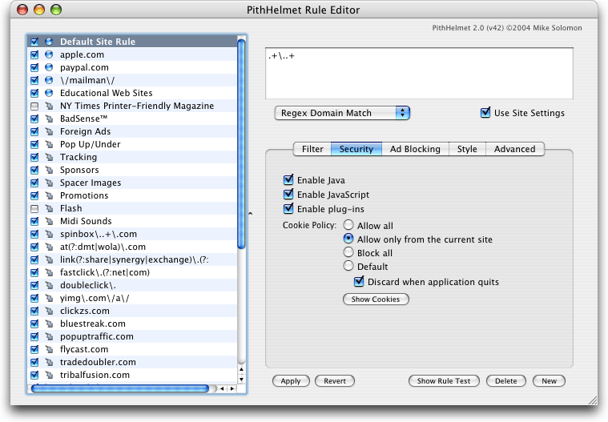The image size is (608, 422).
Task: Click the rule list vertical scrollbar thumb
Action: [241, 144]
